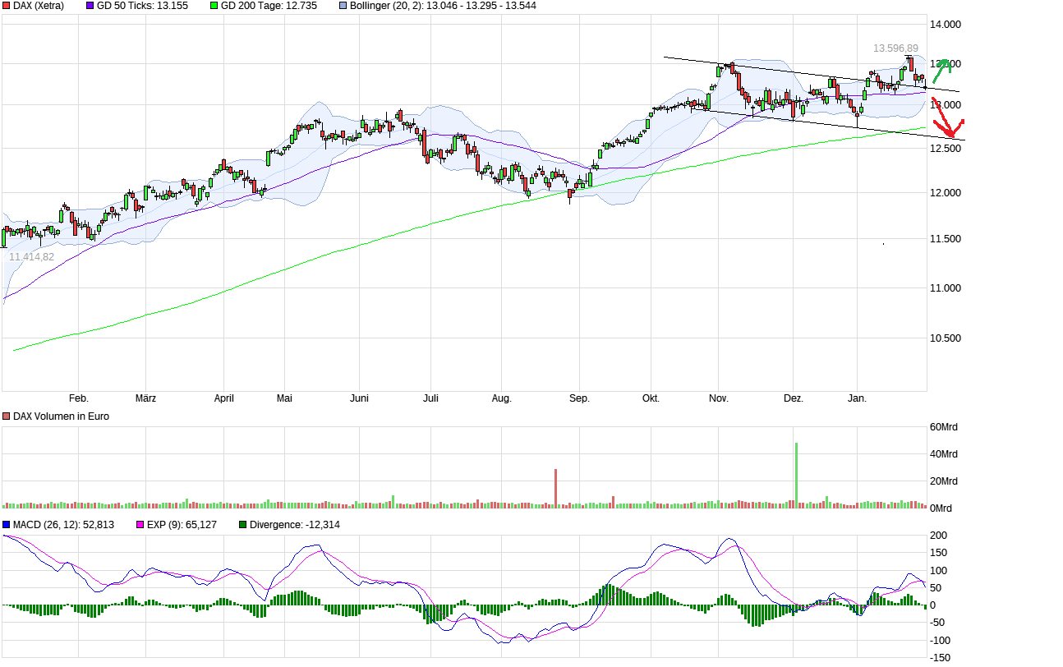Click the 'Dez.' month axis label
The width and height of the screenshot is (1063, 667).
[x=793, y=398]
